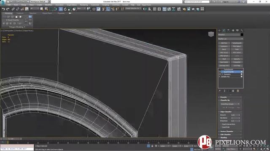The height and width of the screenshot is (151, 270).
Task: Enable the Quad Ends checkbox
Action: [221, 127]
